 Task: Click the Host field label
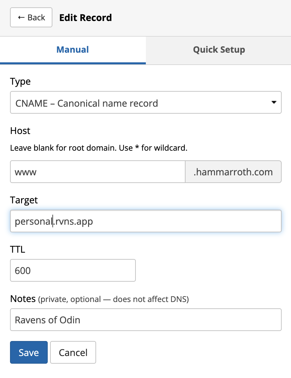20,131
